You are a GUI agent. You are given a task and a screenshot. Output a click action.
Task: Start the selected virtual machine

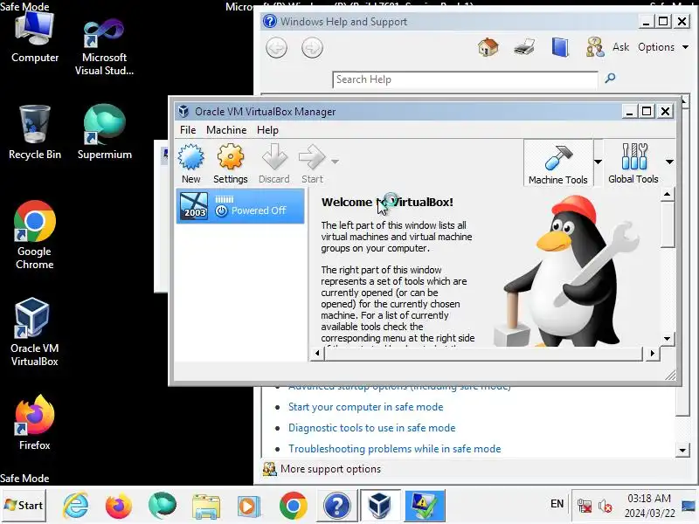tap(312, 163)
